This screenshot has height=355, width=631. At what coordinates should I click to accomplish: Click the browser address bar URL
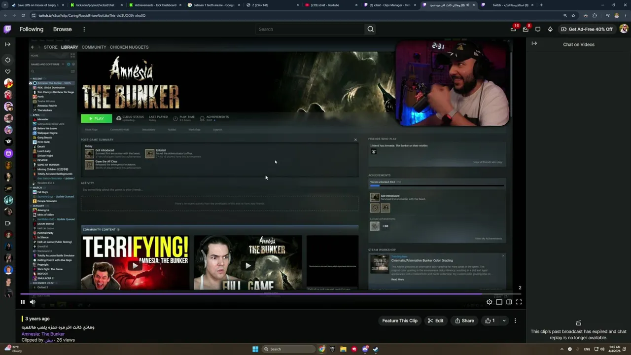(x=92, y=15)
